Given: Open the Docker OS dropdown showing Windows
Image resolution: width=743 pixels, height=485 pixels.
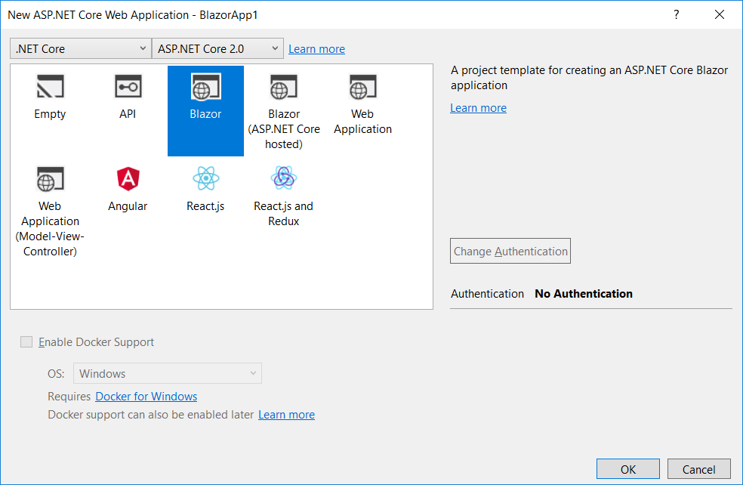Looking at the screenshot, I should pyautogui.click(x=167, y=372).
